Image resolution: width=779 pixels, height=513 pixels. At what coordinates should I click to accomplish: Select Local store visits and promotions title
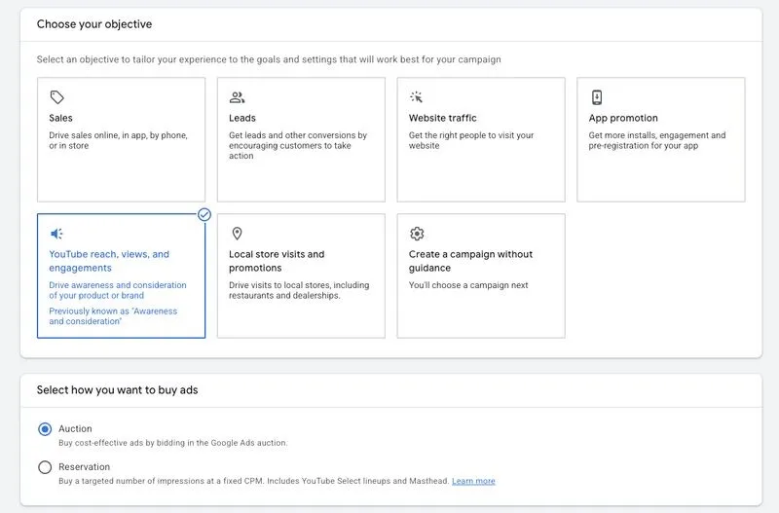277,261
